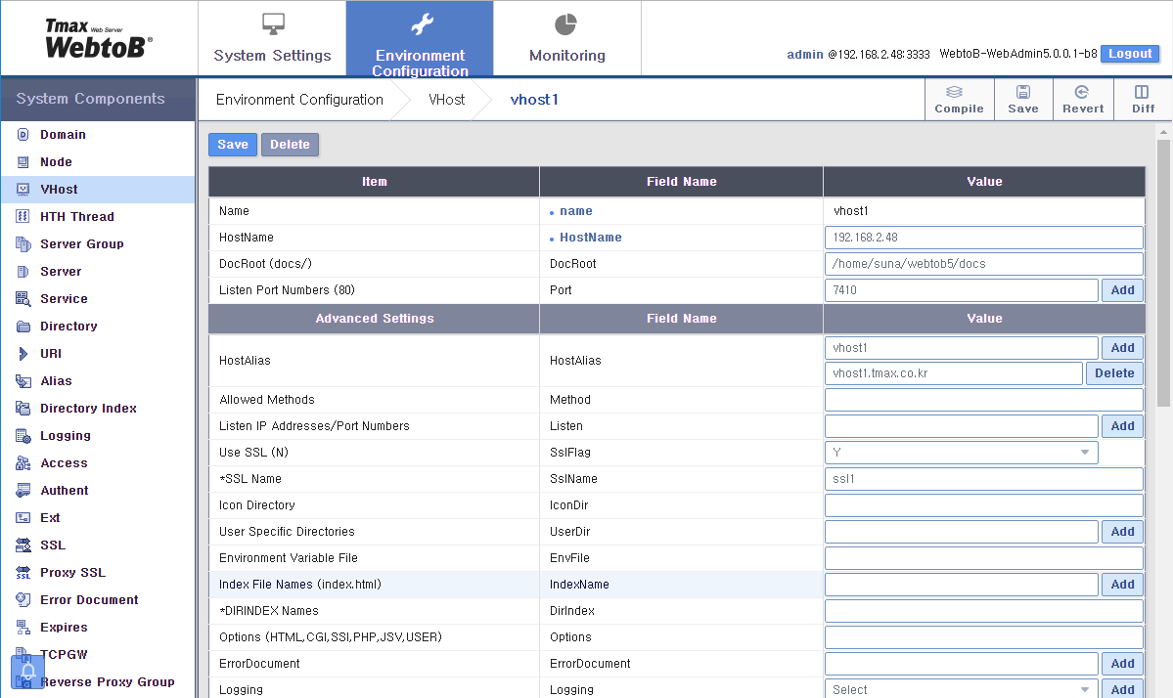Screen dimensions: 1173x698
Task: Expand the Logging Select dropdown
Action: pyautogui.click(x=959, y=688)
